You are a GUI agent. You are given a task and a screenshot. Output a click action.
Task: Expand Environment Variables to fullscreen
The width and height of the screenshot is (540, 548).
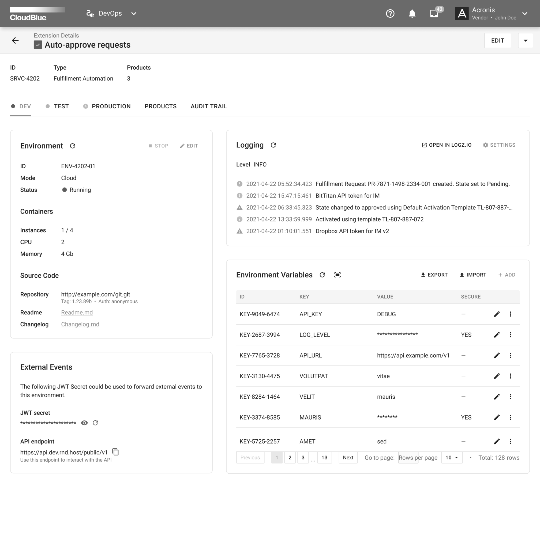click(337, 275)
